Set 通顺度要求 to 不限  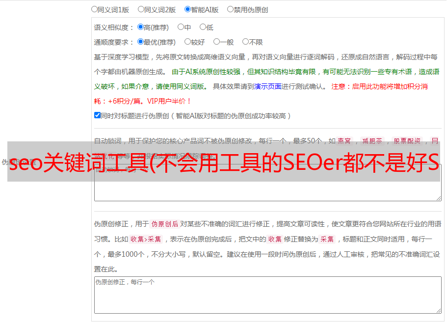[x=245, y=42]
